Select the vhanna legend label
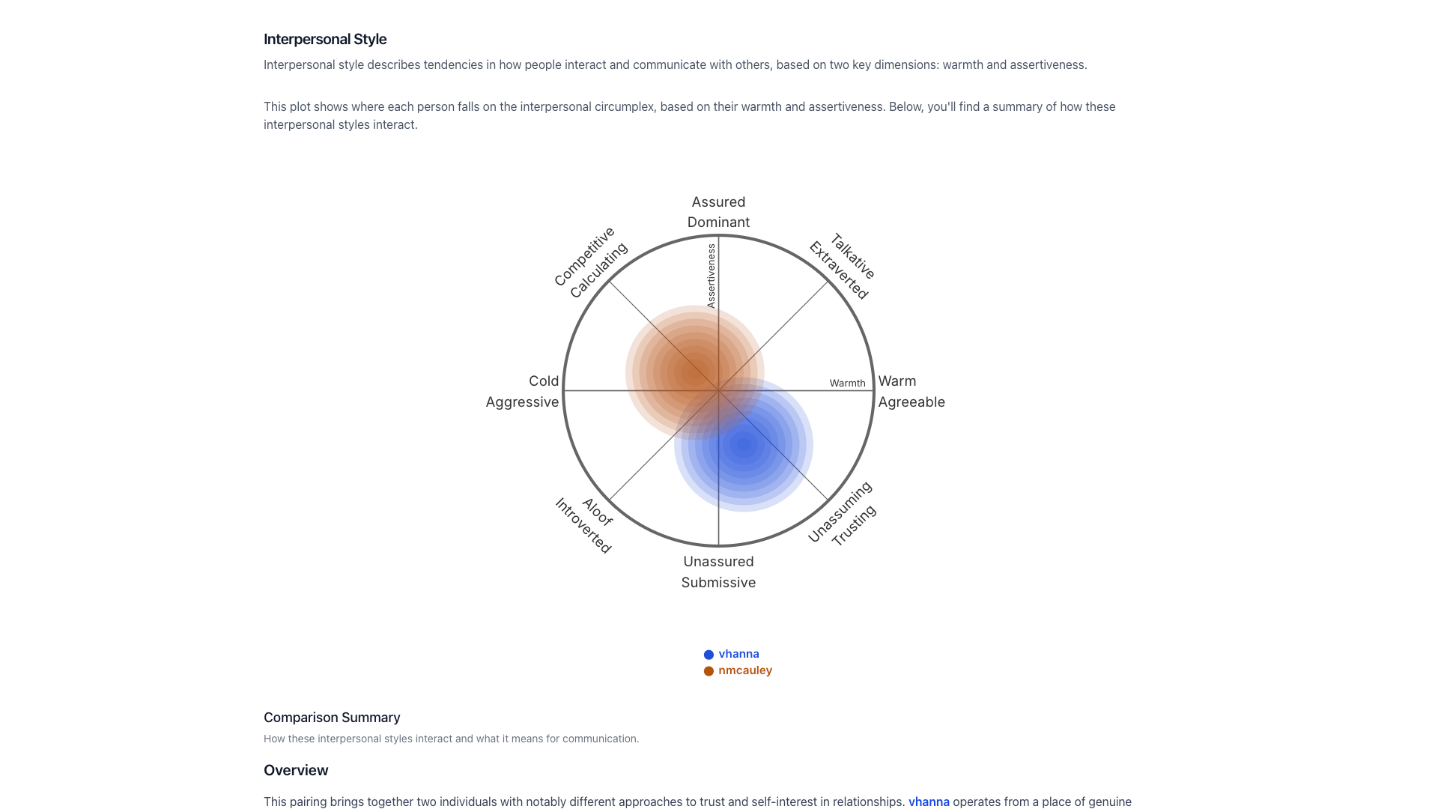The image size is (1438, 809). [x=738, y=654]
